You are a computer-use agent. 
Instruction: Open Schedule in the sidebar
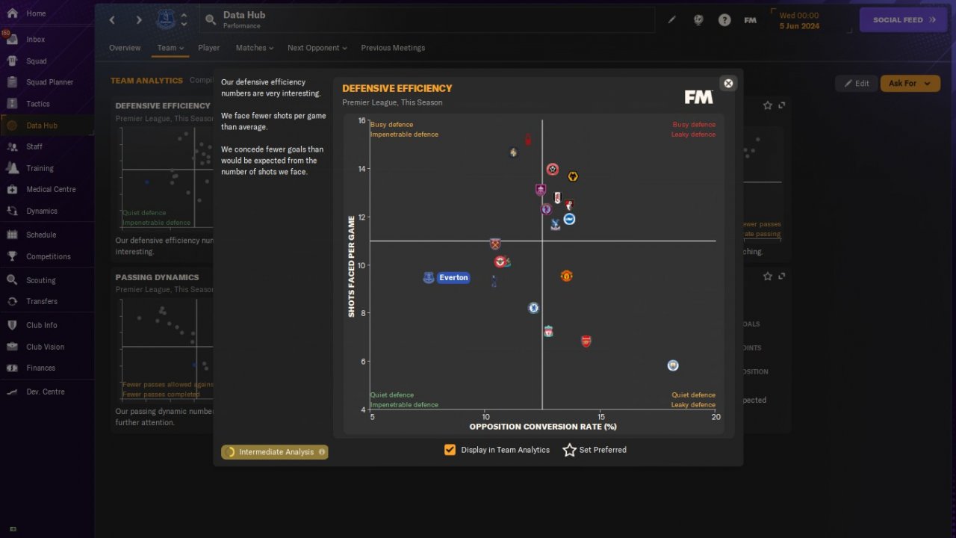[41, 235]
